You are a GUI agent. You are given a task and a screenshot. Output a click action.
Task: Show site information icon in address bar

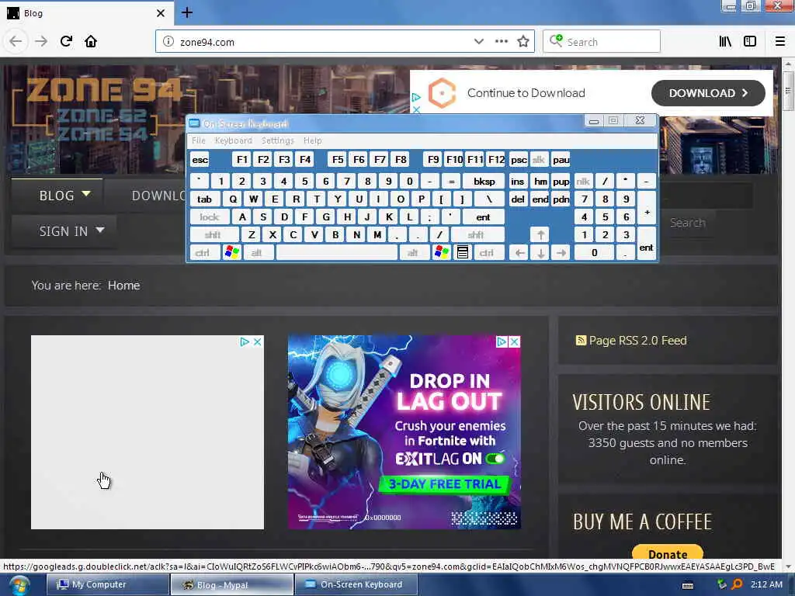click(x=168, y=42)
